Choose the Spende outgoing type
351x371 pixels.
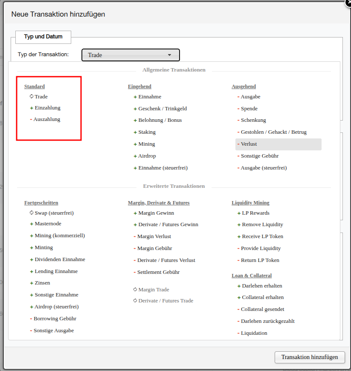(249, 109)
